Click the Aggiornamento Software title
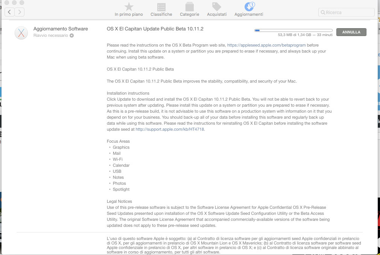Viewport: 380px width, 255px height. pyautogui.click(x=61, y=29)
